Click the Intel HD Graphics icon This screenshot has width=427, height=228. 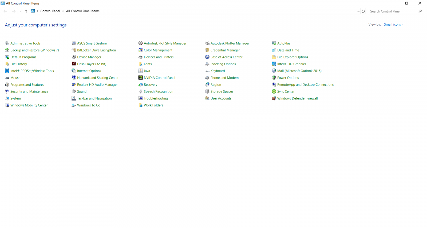tap(274, 64)
